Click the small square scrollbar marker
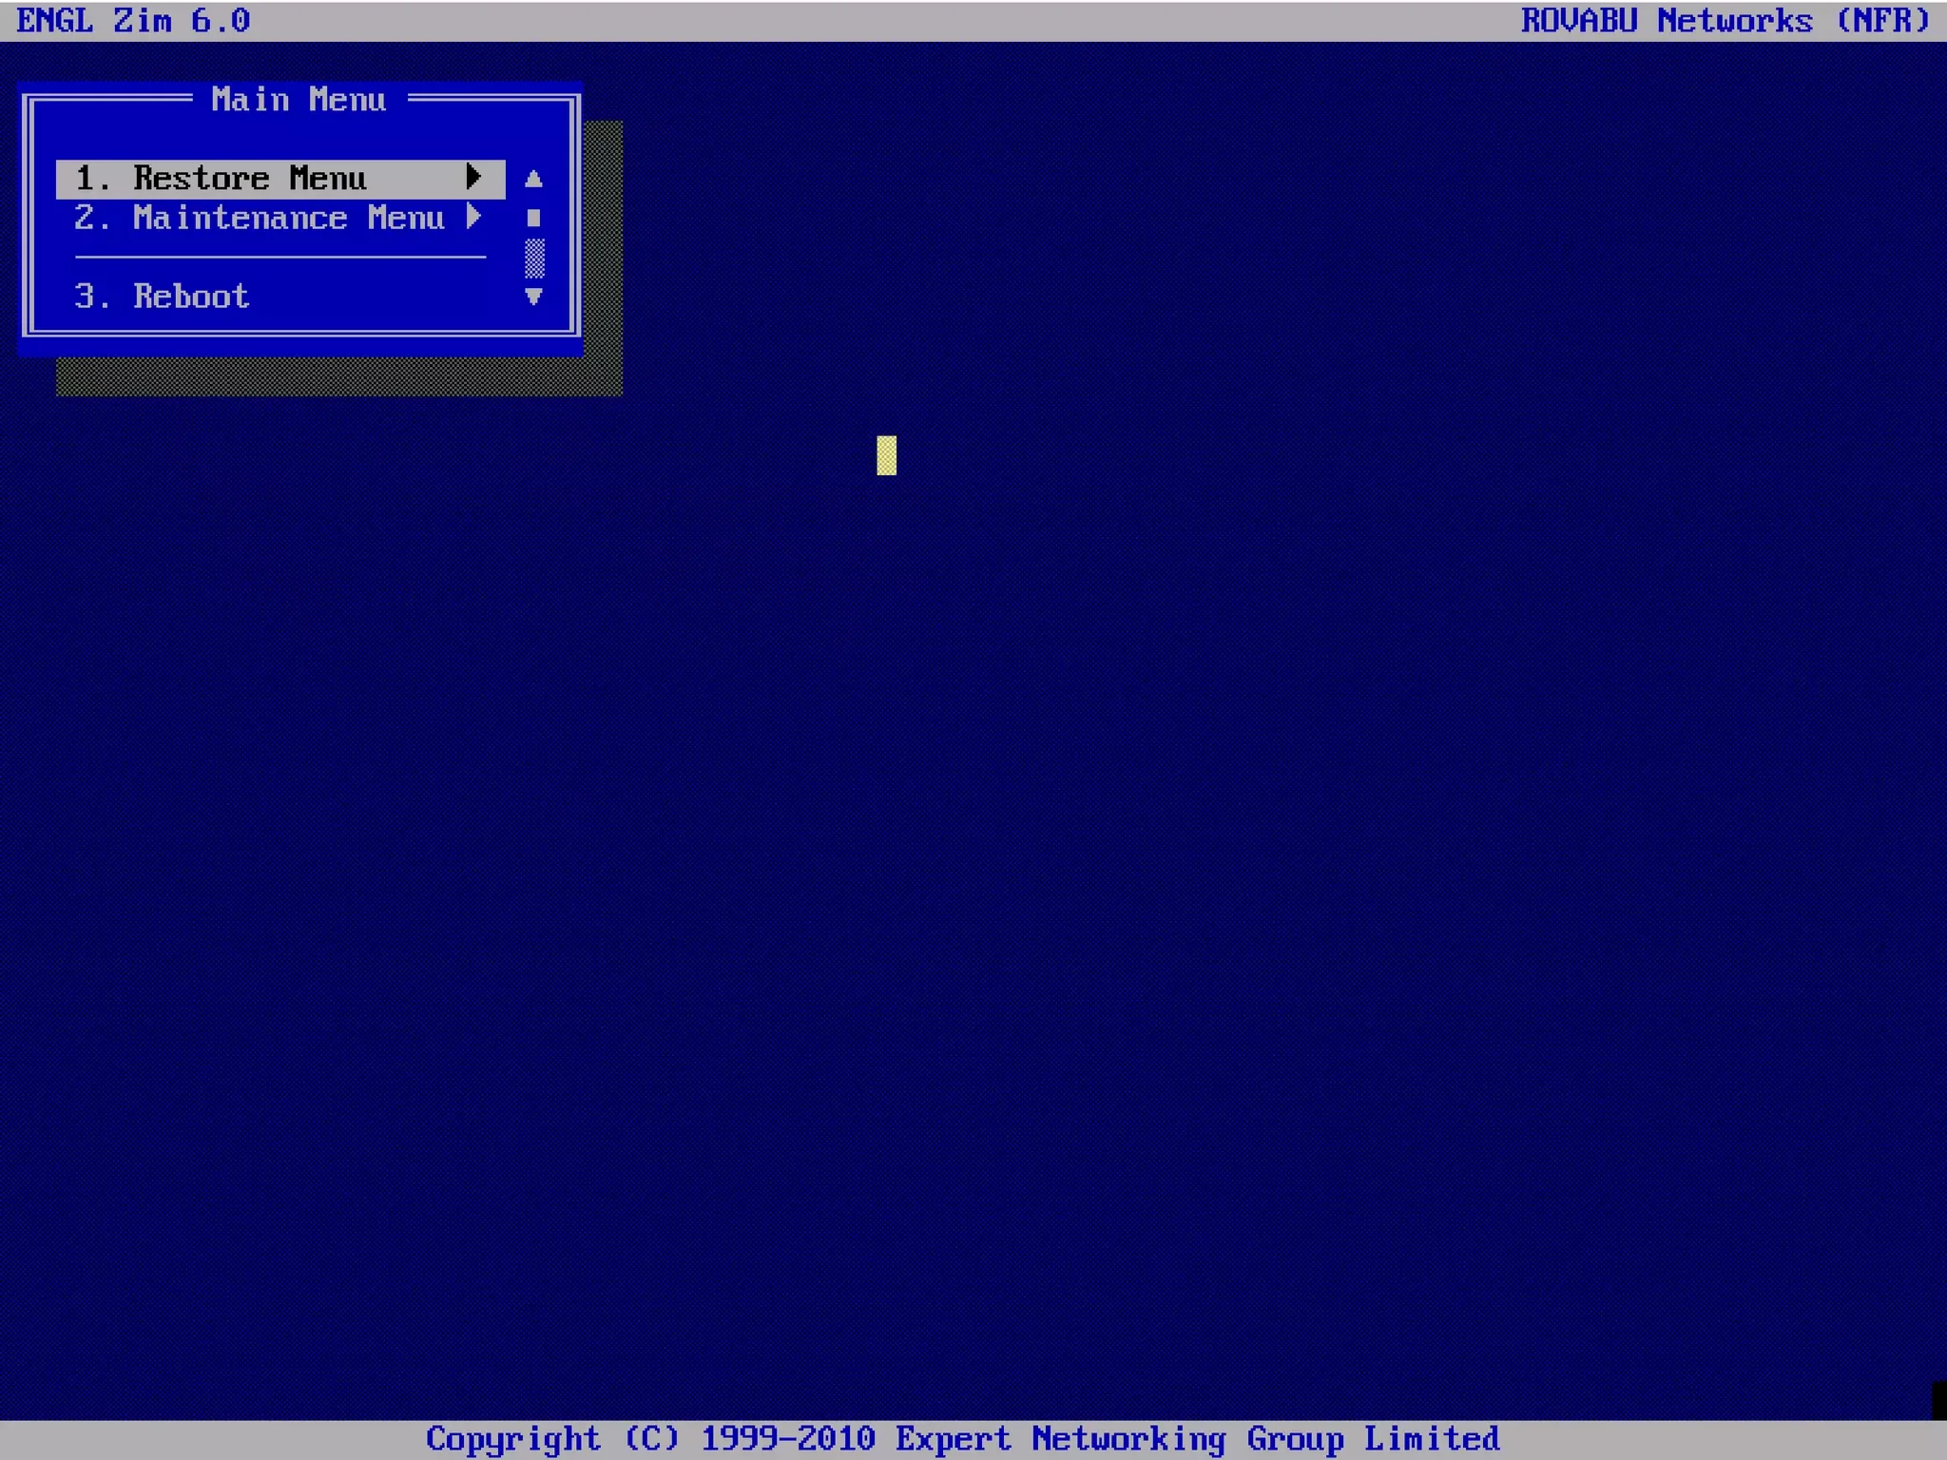This screenshot has width=1947, height=1460. click(x=533, y=219)
